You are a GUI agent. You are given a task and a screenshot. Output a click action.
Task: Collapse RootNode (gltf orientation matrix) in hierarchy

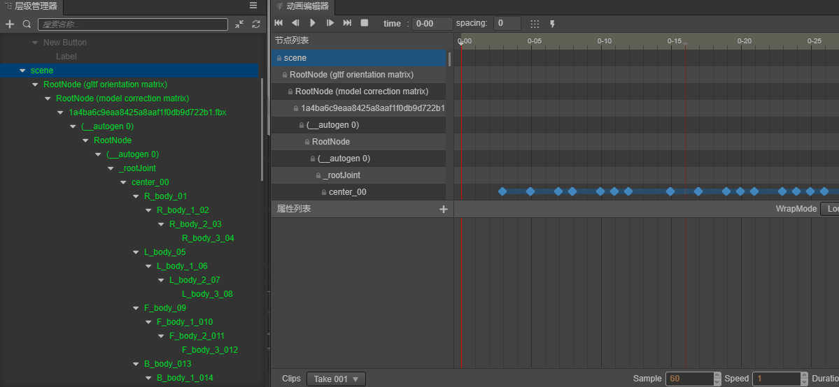click(35, 85)
